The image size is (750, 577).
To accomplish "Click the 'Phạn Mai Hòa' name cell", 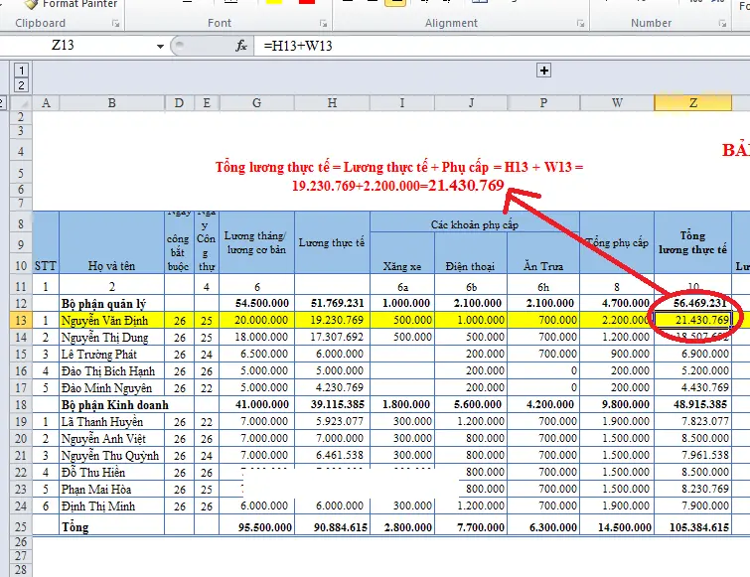I will pos(112,489).
